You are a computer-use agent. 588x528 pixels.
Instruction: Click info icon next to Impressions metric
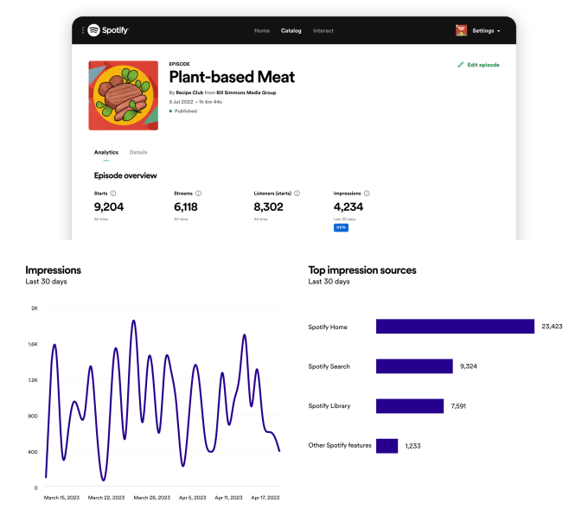367,194
